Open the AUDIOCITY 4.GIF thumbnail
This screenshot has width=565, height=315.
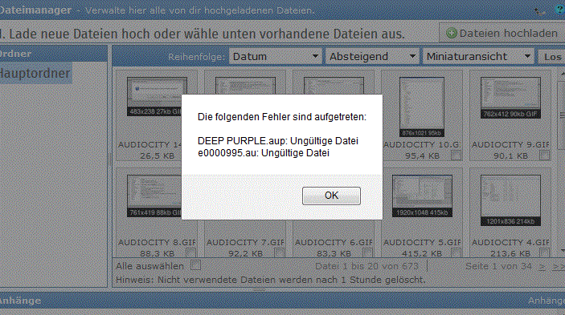pyautogui.click(x=510, y=200)
